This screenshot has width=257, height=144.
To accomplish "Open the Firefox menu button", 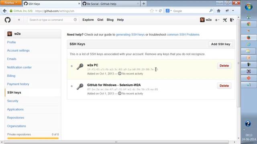I will [x=11, y=3].
